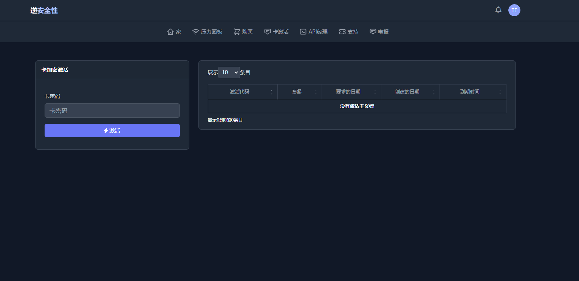Screen dimensions: 579x281
Task: Open the entries-per-page dropdown showing 10
Action: pyautogui.click(x=229, y=72)
